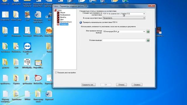Click the OK button

[106, 85]
